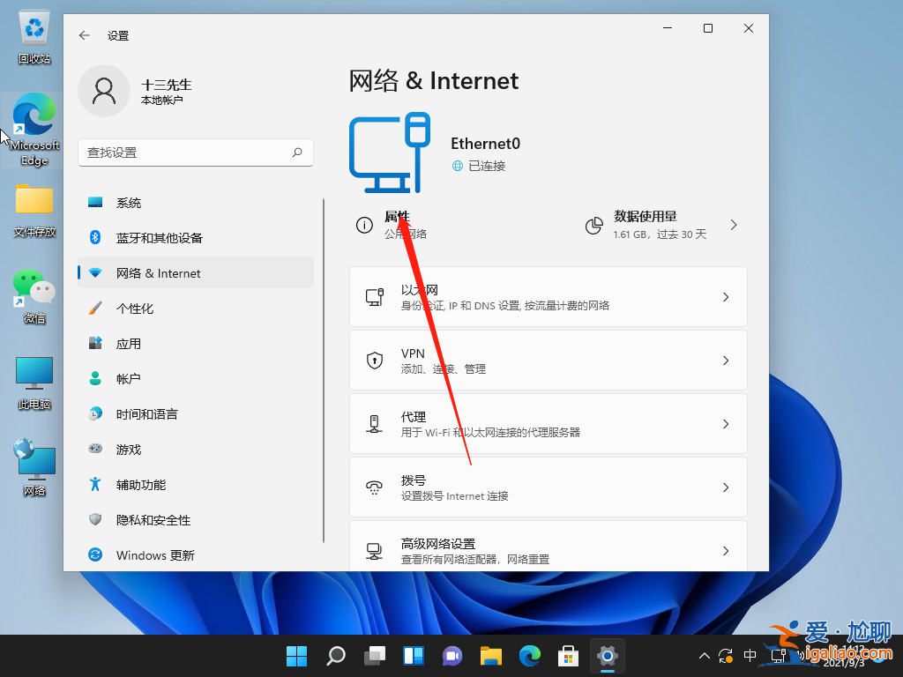This screenshot has width=903, height=677.
Task: Open Task View from the taskbar
Action: click(x=375, y=656)
